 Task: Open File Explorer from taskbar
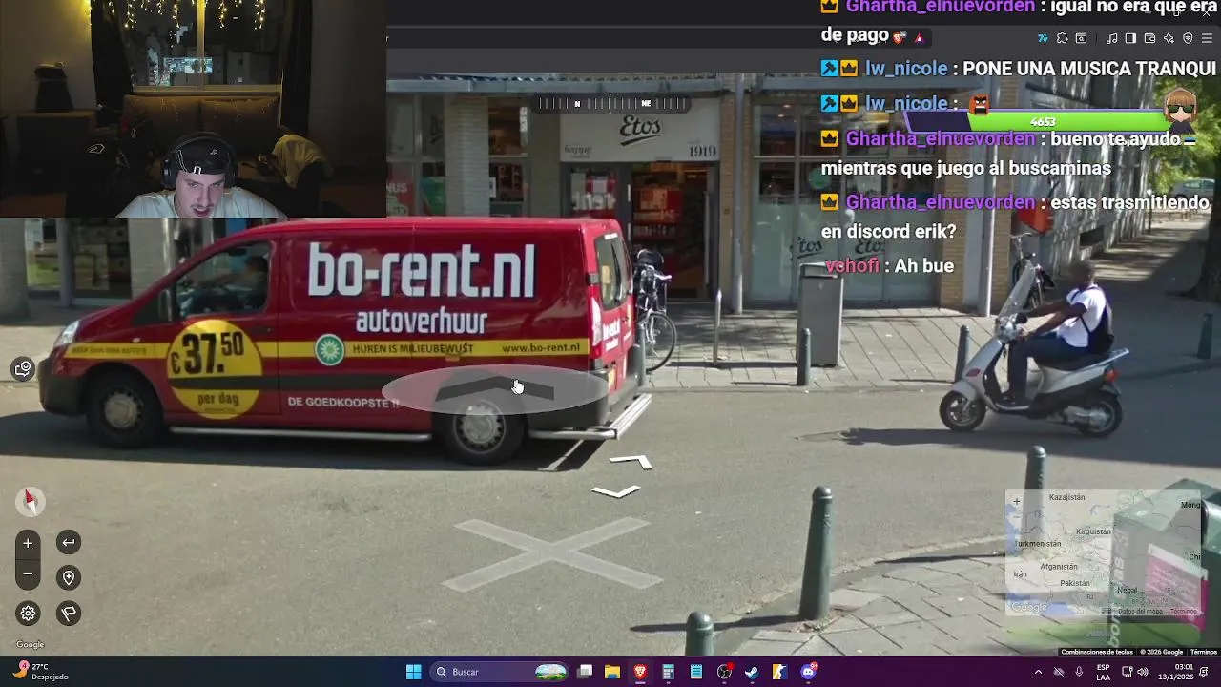612,672
